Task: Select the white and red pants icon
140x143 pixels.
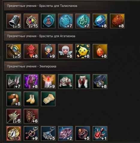Action: point(83,81)
